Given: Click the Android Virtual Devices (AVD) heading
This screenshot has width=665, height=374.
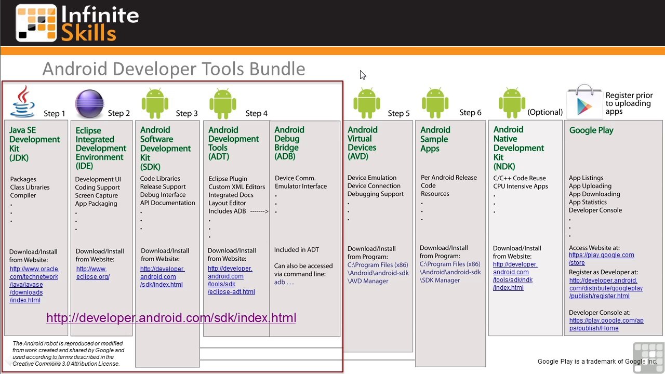Looking at the screenshot, I should point(362,143).
